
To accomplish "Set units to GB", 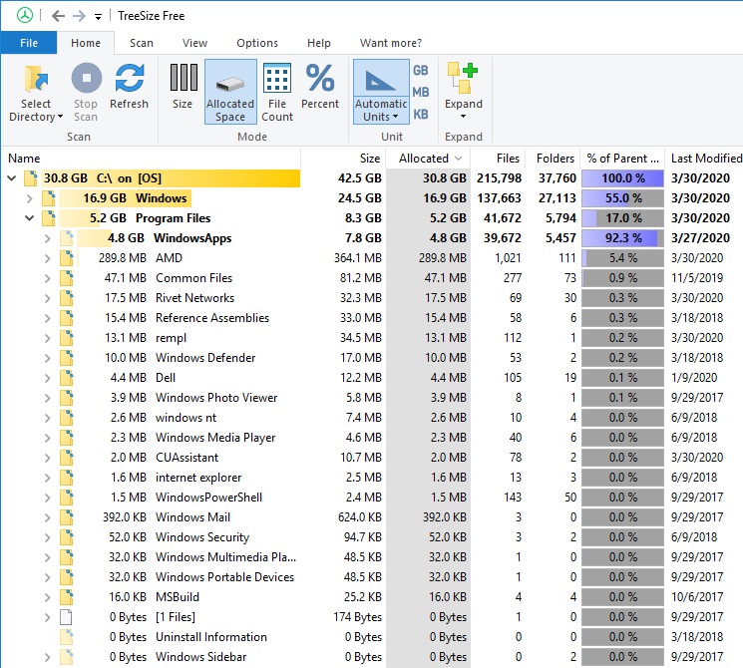I will point(420,70).
